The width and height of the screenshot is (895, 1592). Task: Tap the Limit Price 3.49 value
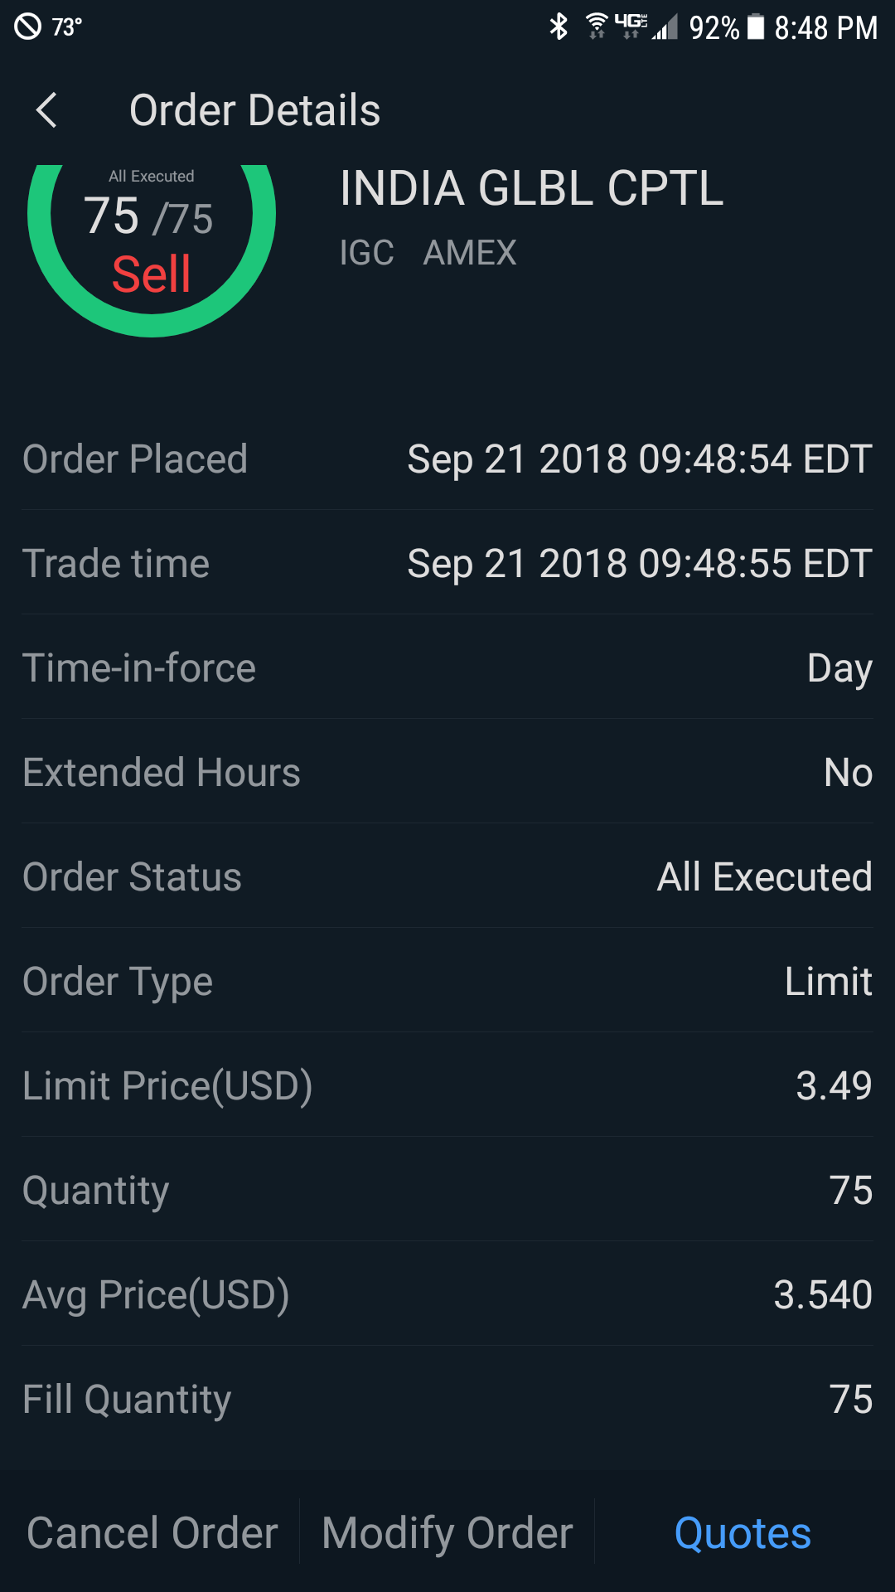pyautogui.click(x=833, y=1086)
